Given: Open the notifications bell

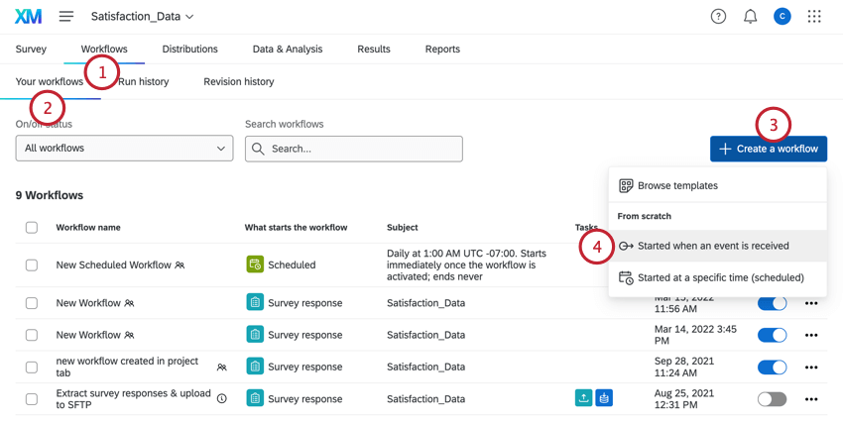Looking at the screenshot, I should pyautogui.click(x=750, y=17).
